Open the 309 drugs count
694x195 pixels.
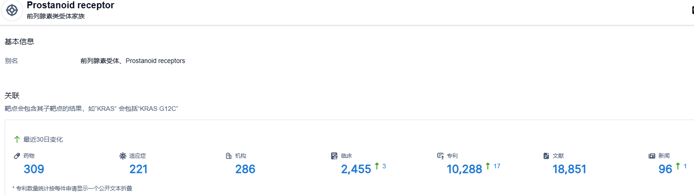click(x=34, y=169)
